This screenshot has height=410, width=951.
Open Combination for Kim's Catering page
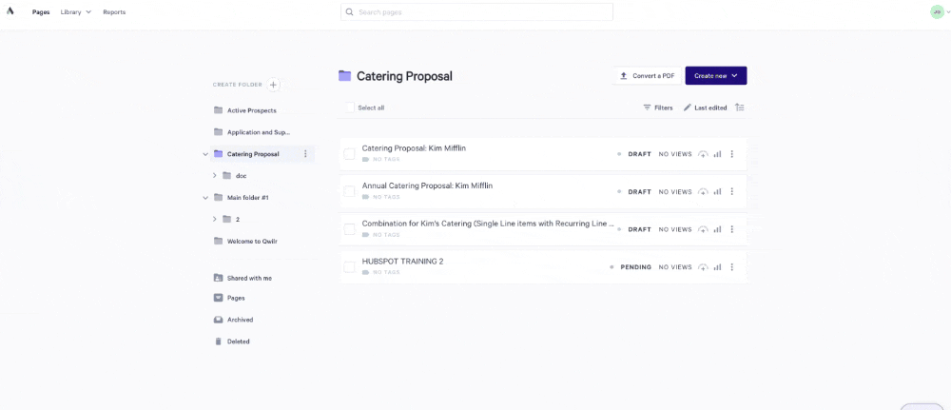tap(488, 224)
